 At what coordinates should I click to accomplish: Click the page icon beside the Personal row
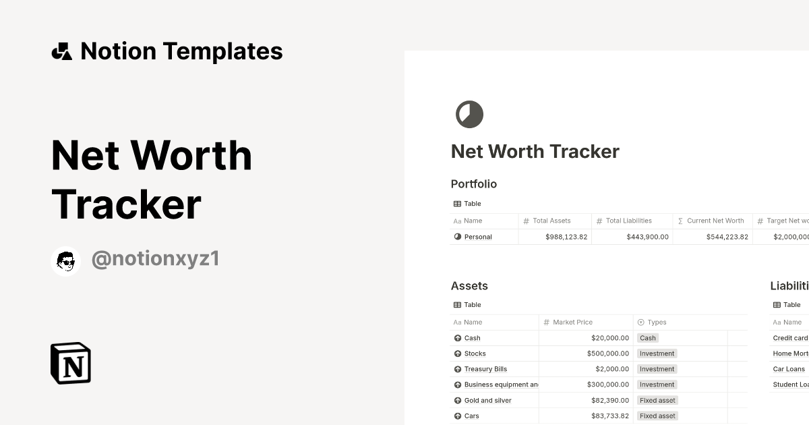(458, 237)
